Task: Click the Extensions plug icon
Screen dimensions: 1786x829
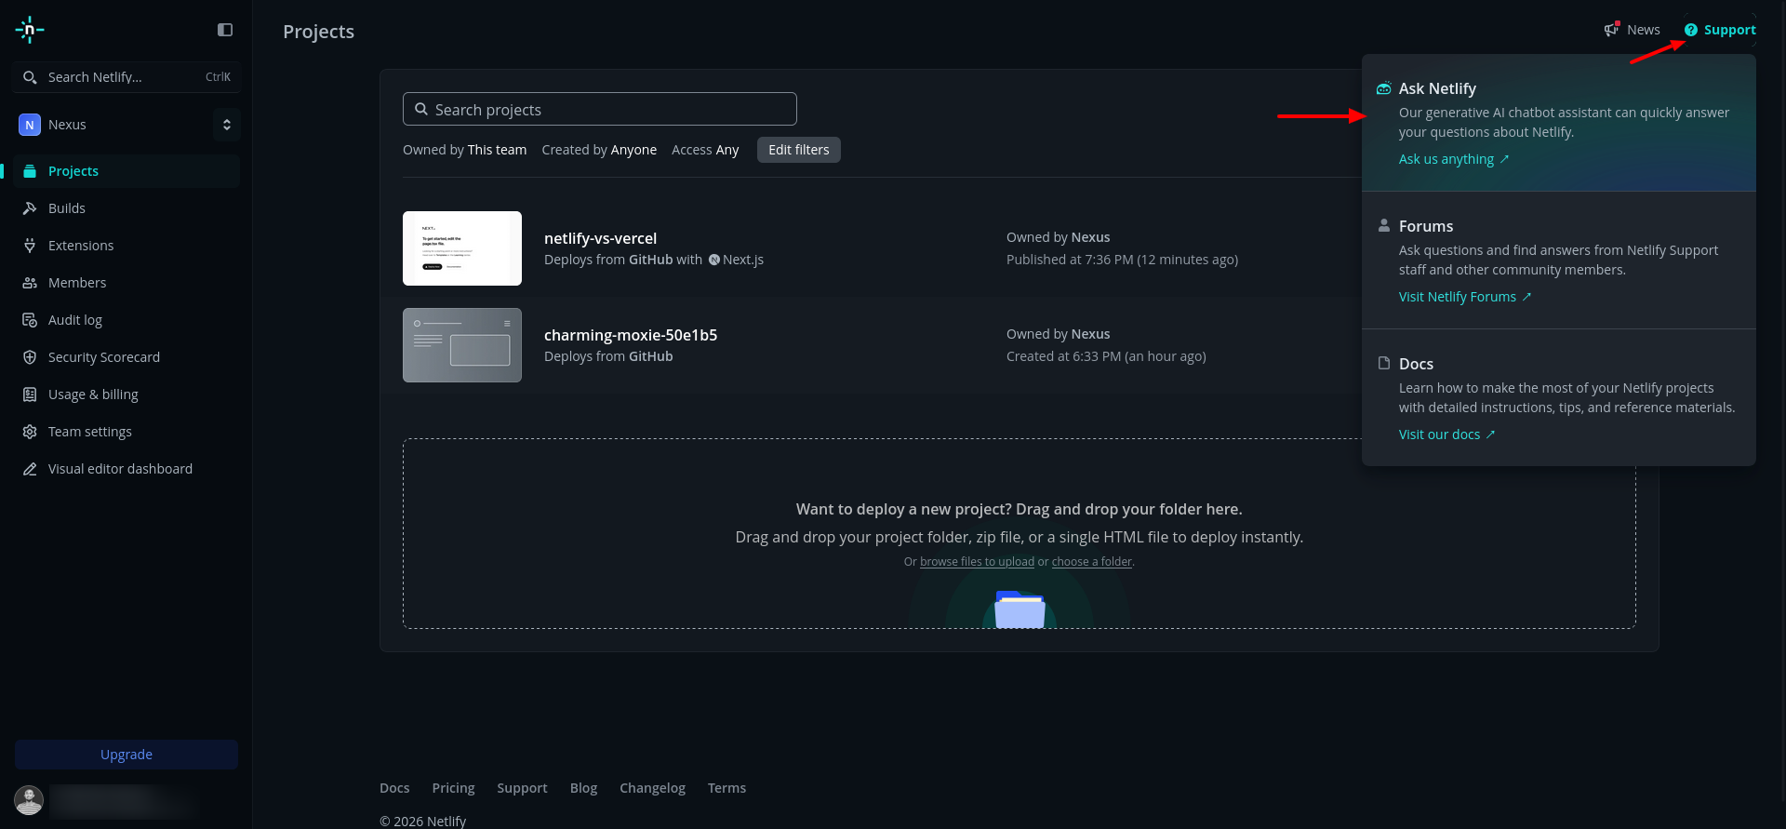Action: click(x=30, y=246)
